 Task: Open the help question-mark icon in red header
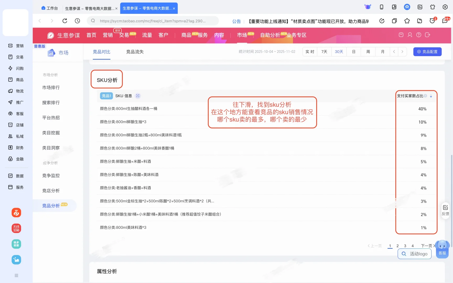coord(419,35)
